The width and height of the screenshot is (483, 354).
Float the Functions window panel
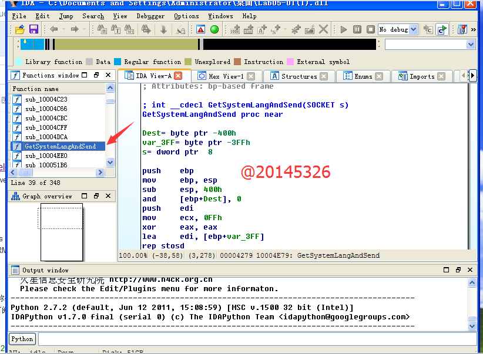click(96, 75)
